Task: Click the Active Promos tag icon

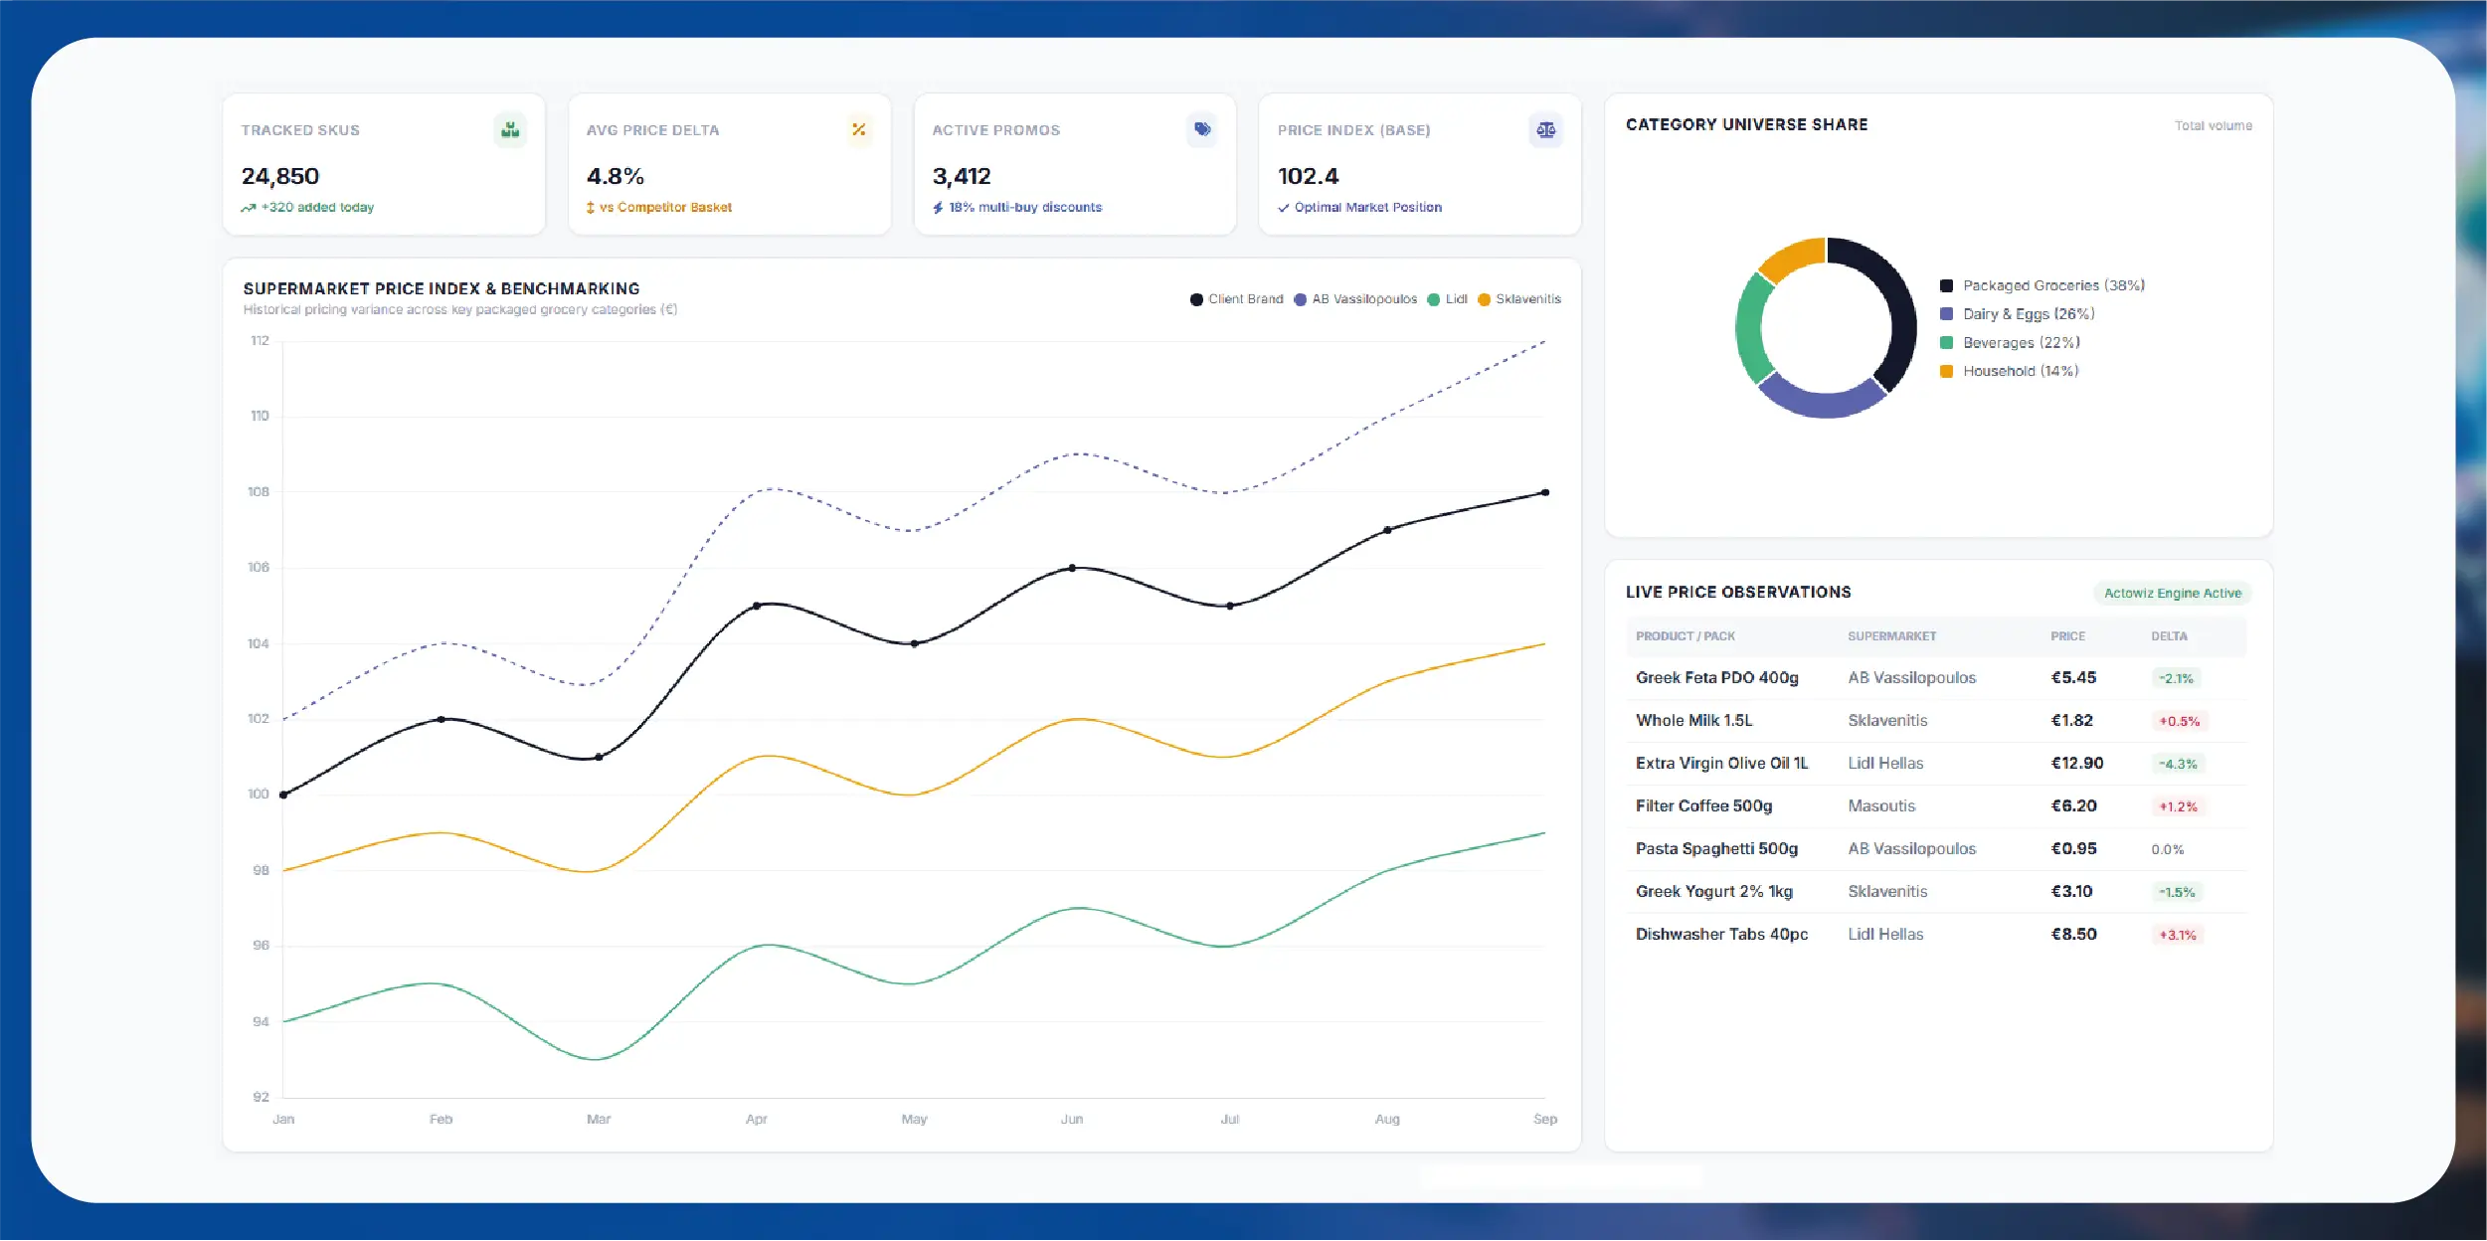Action: (1202, 129)
